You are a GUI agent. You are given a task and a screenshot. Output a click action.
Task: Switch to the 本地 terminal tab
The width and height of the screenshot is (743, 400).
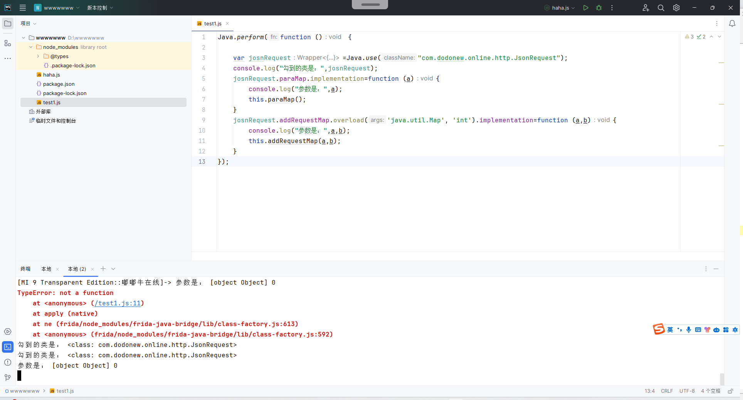point(46,269)
